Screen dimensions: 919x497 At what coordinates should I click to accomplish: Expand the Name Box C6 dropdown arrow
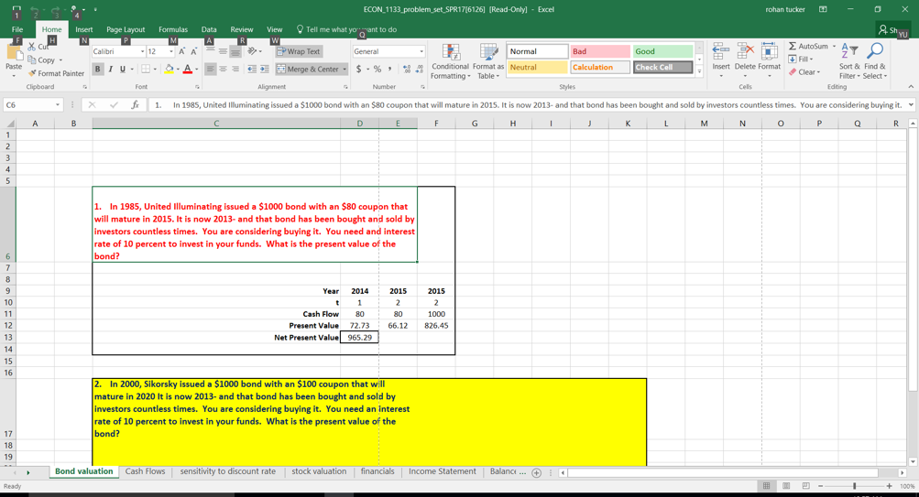58,105
